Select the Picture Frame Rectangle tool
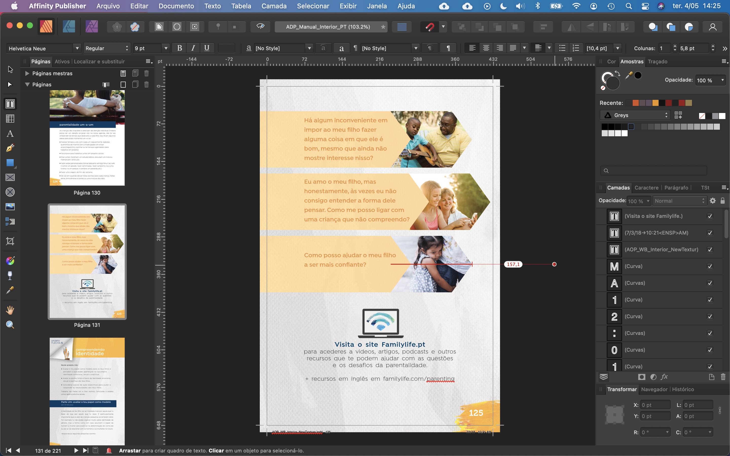Viewport: 730px width, 456px height. tap(10, 177)
